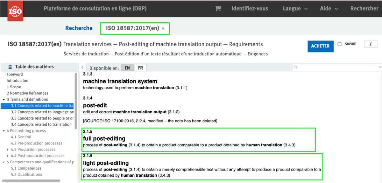Click the 'machine translation output (3.1.2)' reference
The height and width of the screenshot is (183, 382).
[146, 112]
